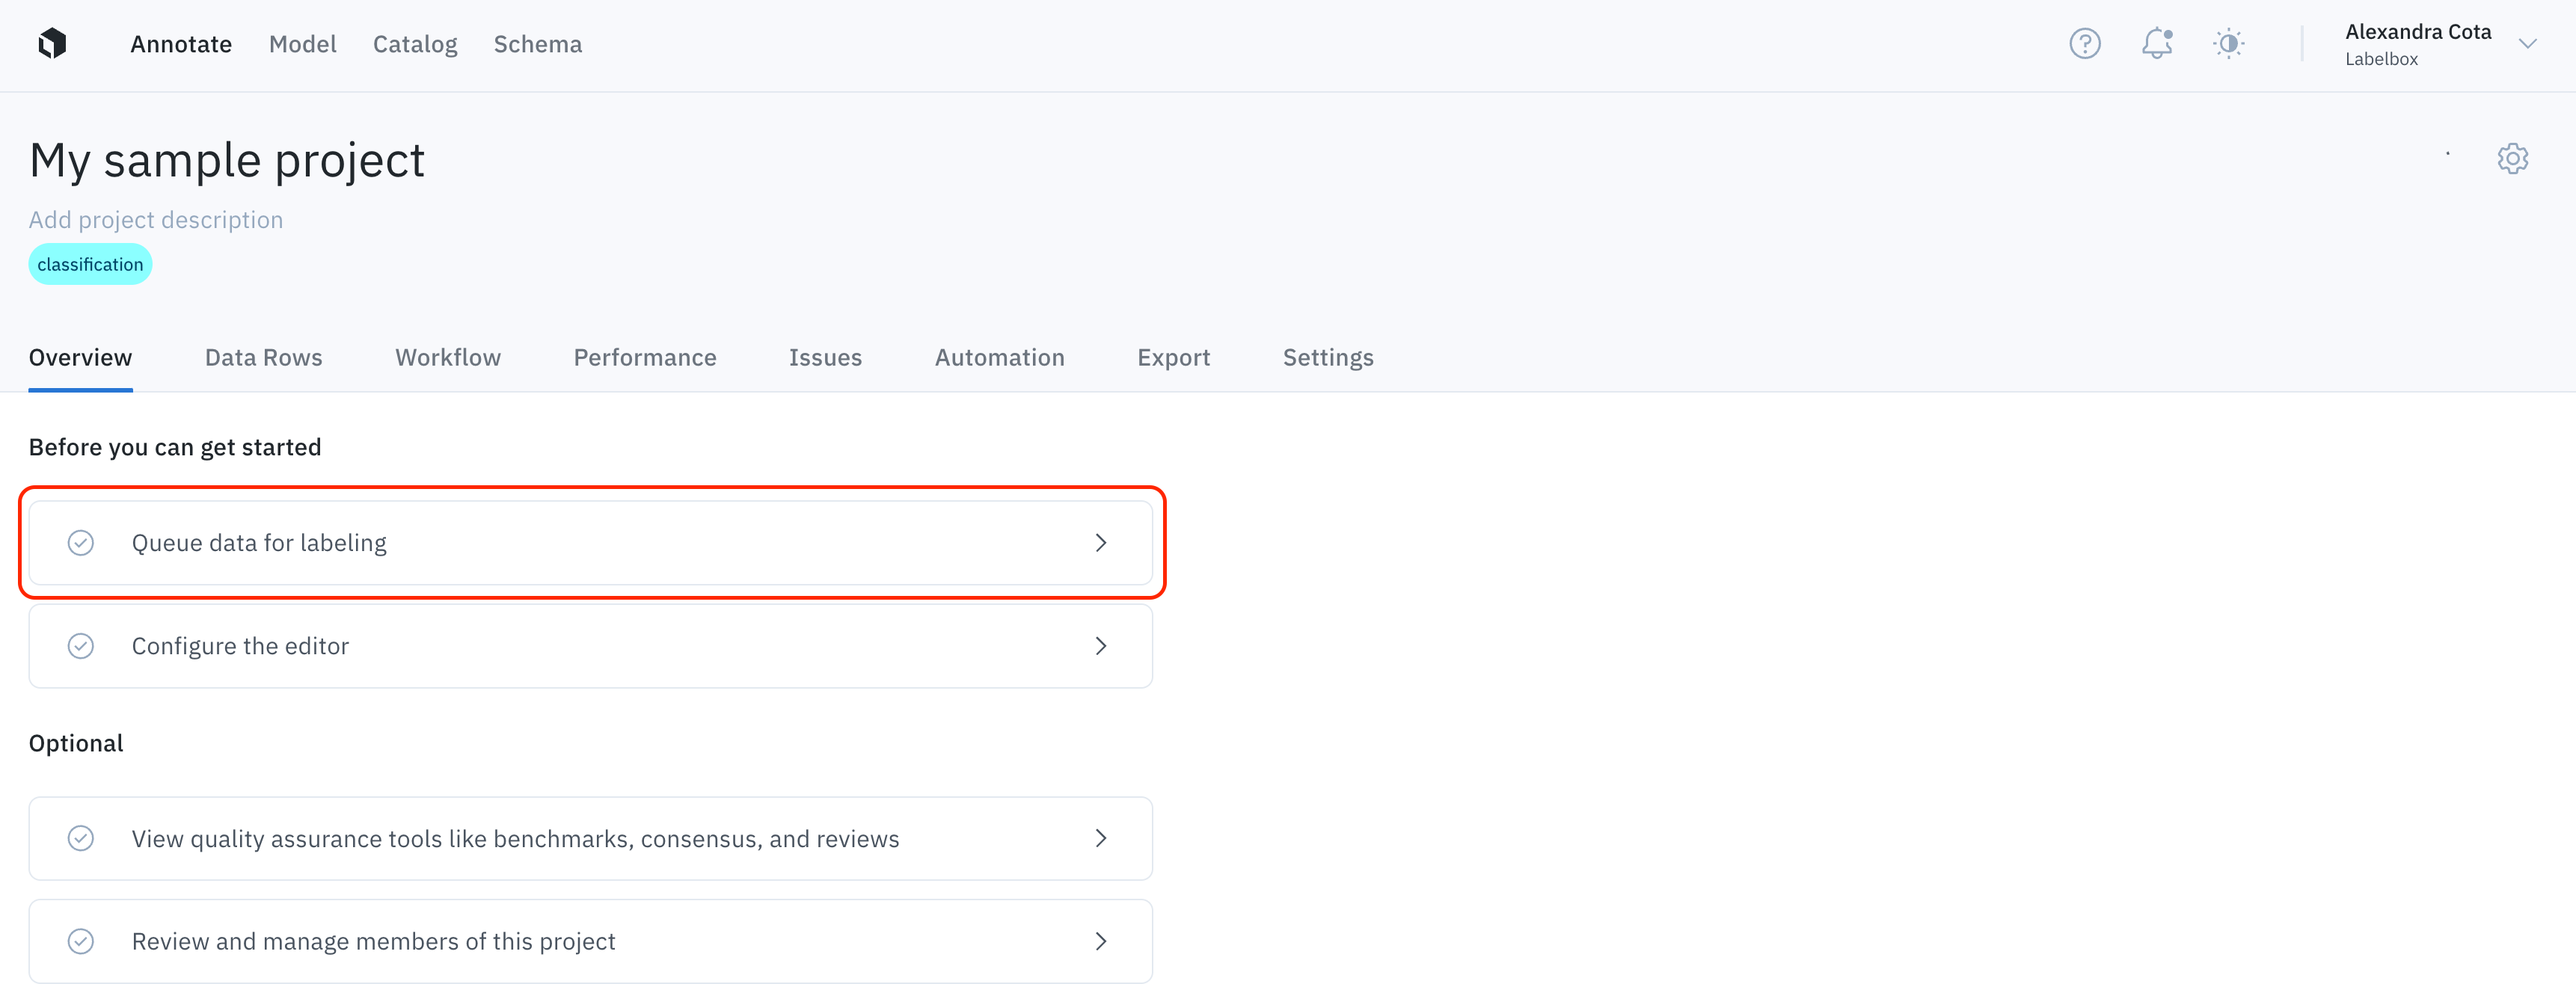Open project settings gear icon

(2512, 158)
